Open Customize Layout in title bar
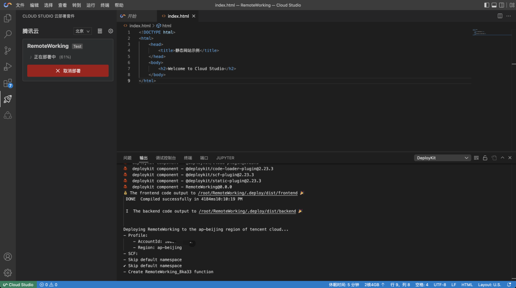 click(512, 5)
